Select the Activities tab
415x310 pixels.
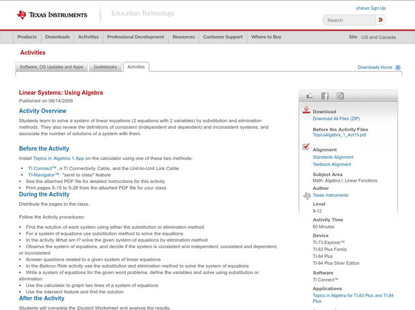(x=136, y=67)
